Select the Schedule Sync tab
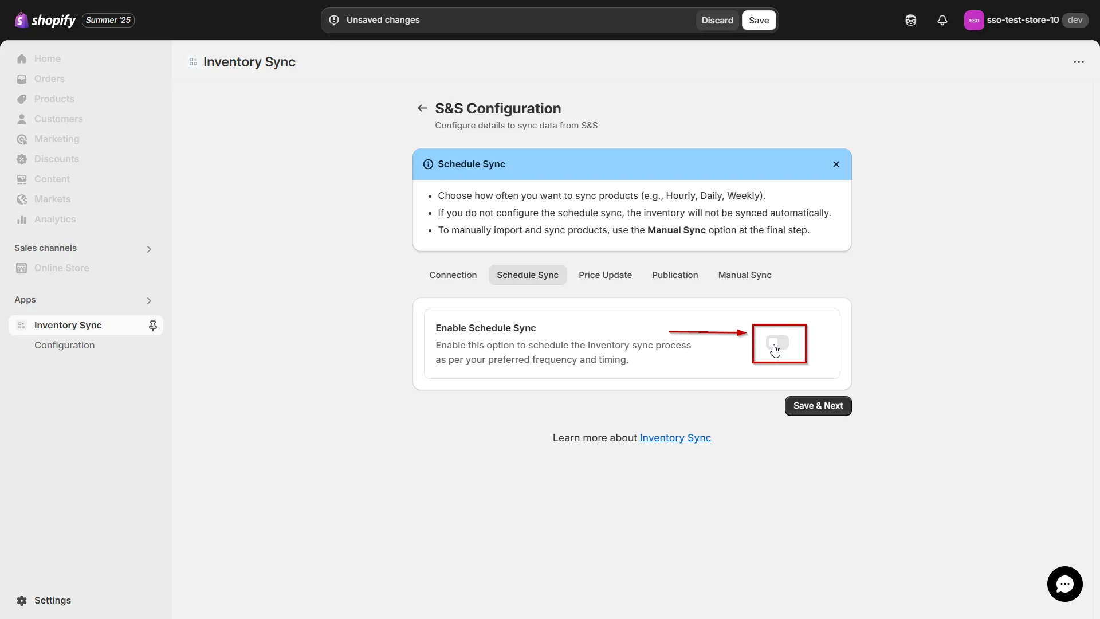1100x619 pixels. (x=527, y=275)
